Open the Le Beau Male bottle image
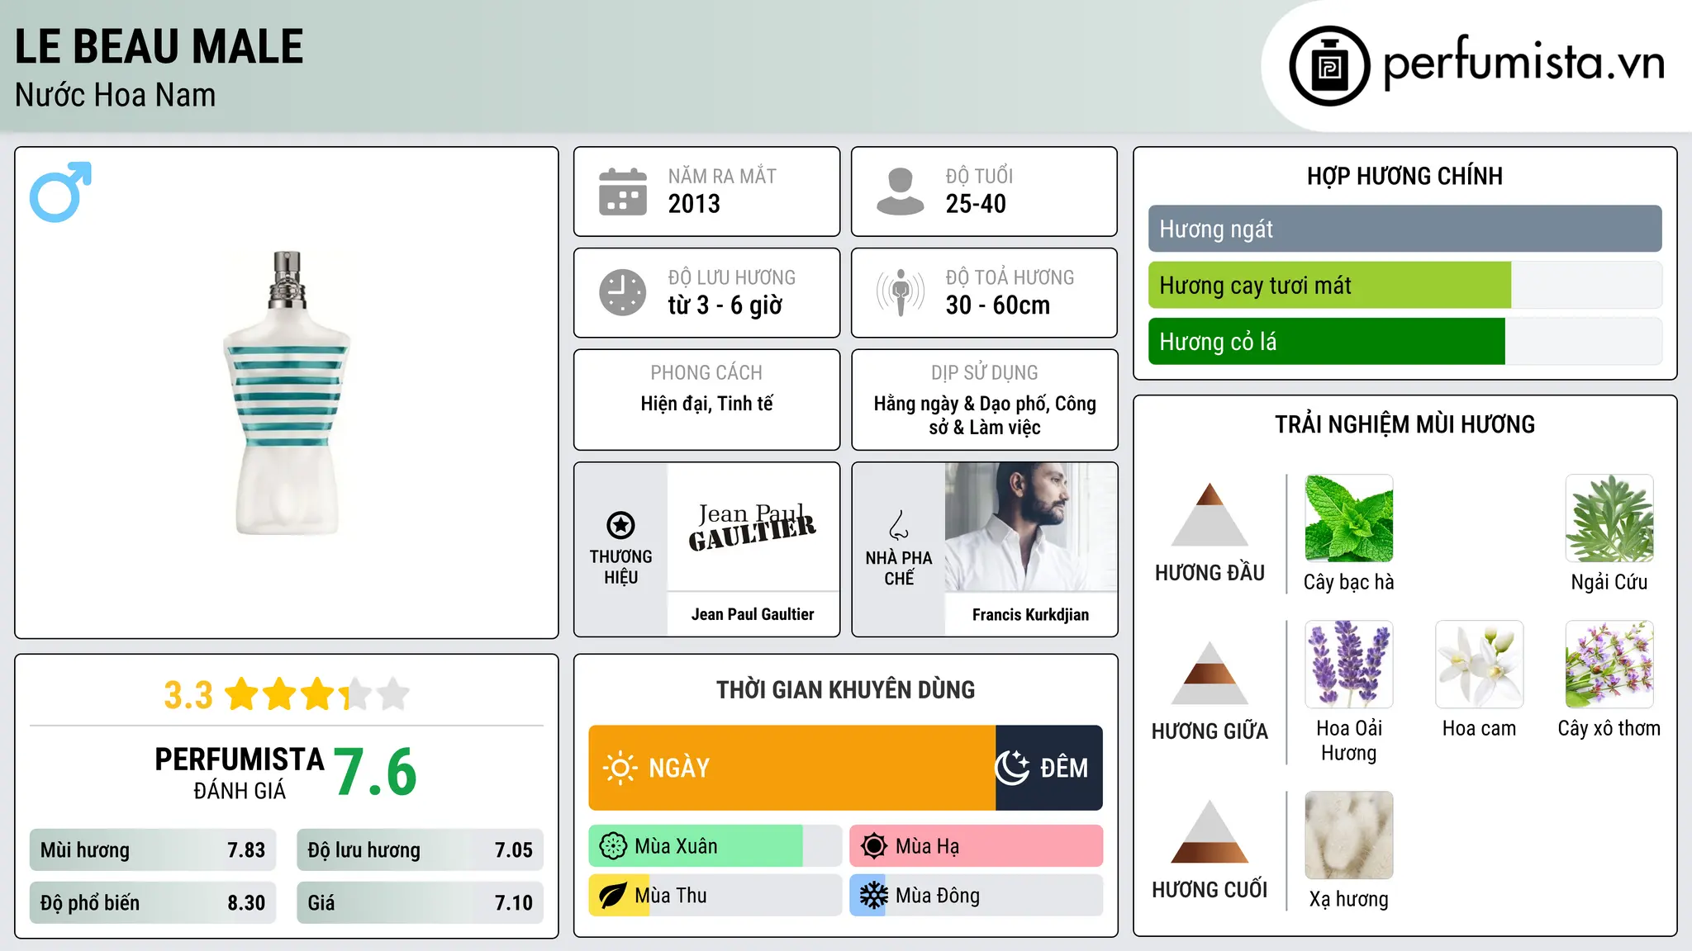Screen dimensions: 1692x951 (287, 393)
